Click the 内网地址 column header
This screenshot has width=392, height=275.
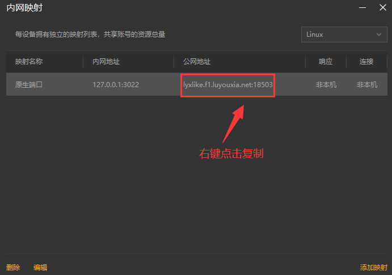106,62
